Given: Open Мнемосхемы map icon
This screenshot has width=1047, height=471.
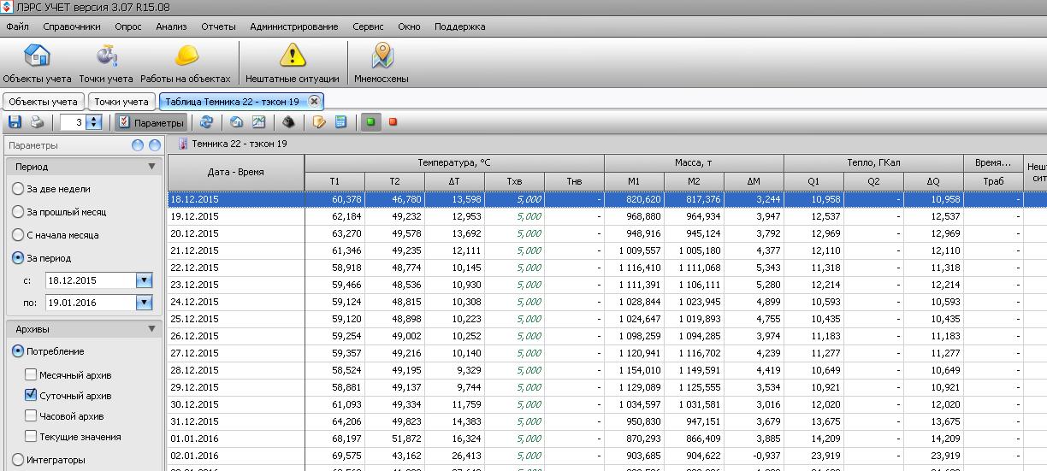Looking at the screenshot, I should point(382,63).
